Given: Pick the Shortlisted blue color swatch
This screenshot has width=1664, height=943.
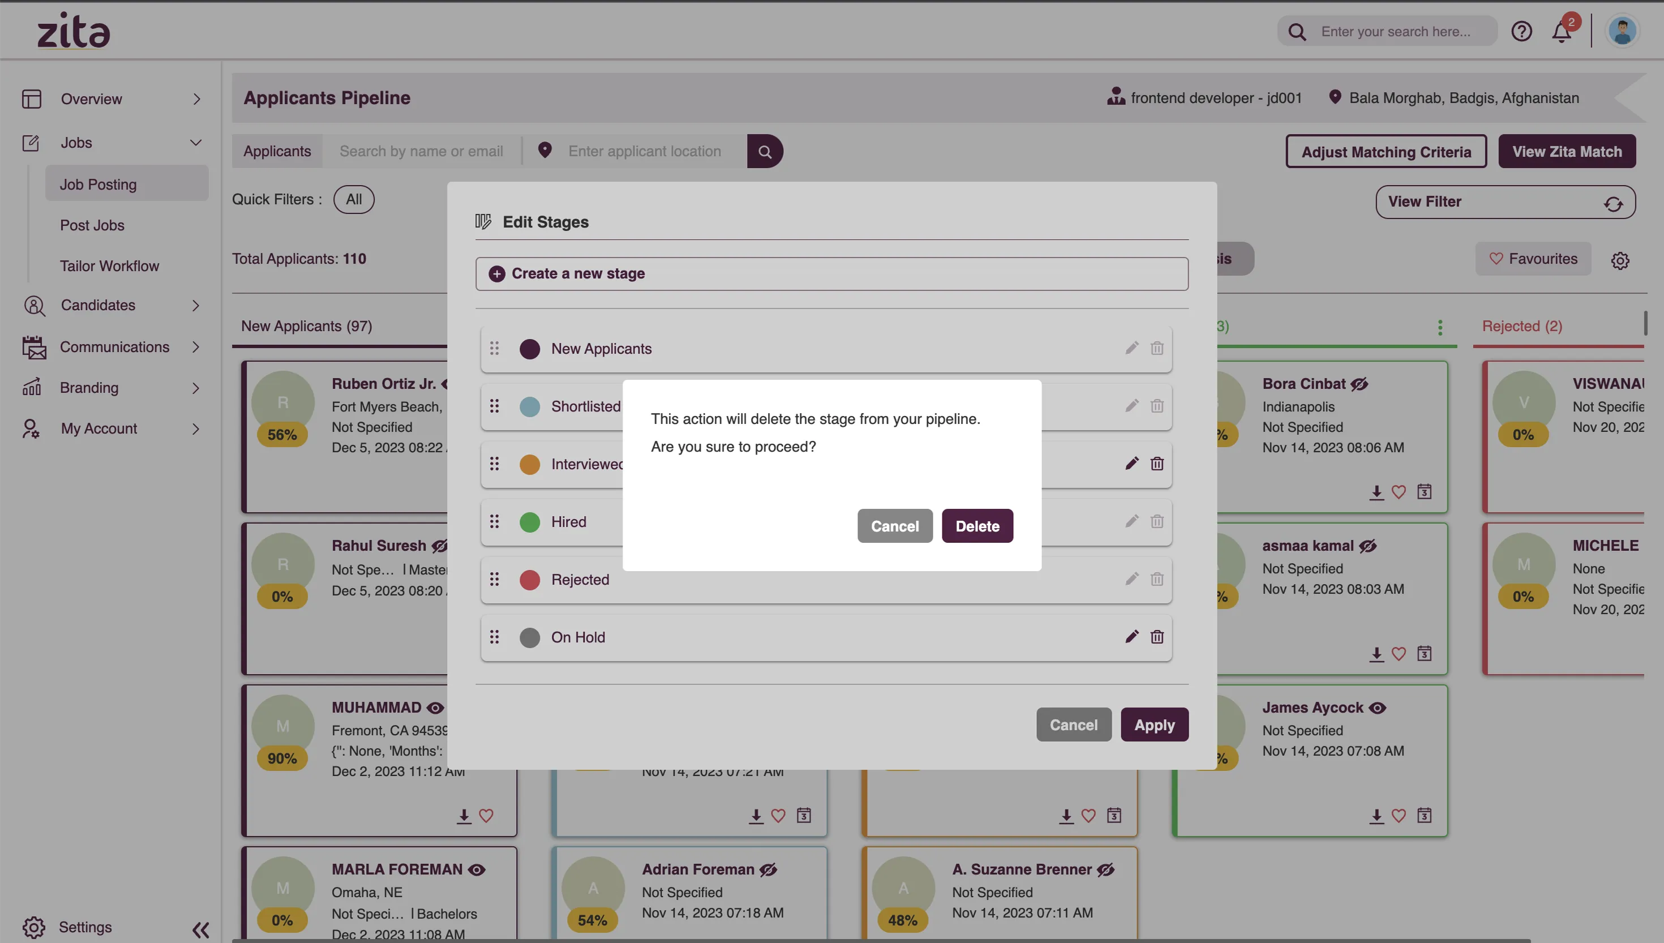Looking at the screenshot, I should point(530,407).
